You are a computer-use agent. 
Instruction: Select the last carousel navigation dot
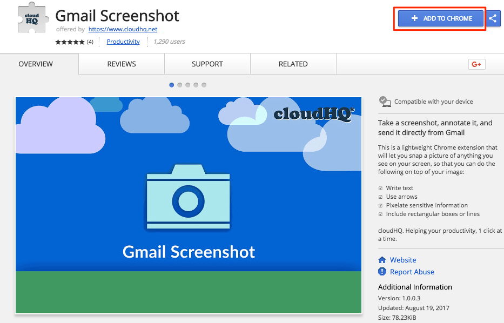(x=204, y=85)
